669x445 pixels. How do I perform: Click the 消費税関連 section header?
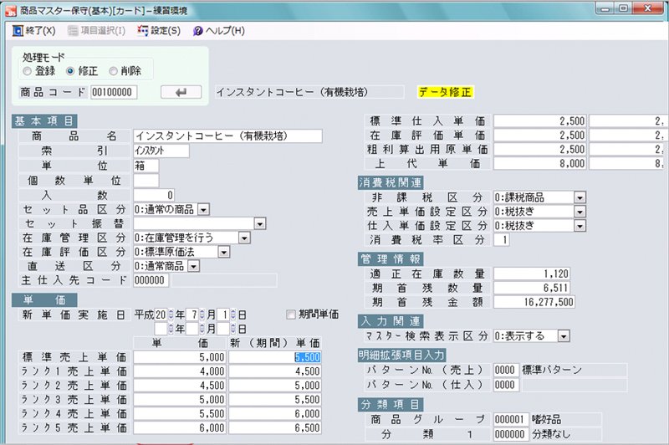391,182
